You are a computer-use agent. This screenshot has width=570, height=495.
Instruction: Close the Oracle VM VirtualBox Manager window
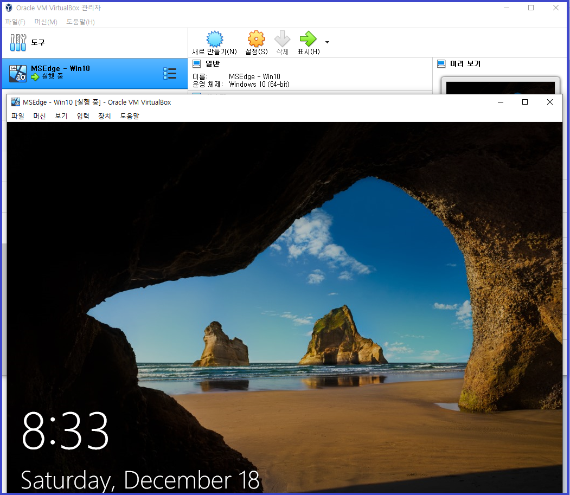click(x=556, y=8)
